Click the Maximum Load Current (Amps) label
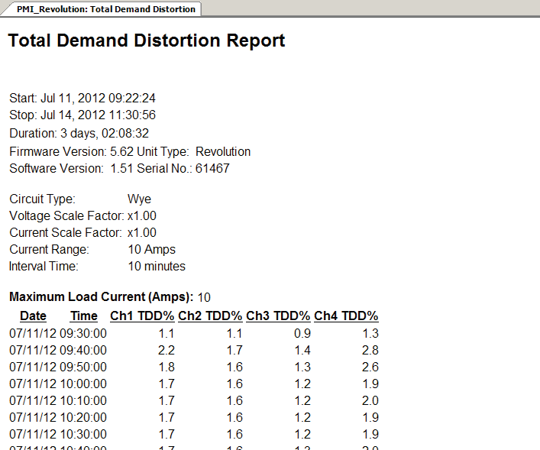 (x=102, y=297)
